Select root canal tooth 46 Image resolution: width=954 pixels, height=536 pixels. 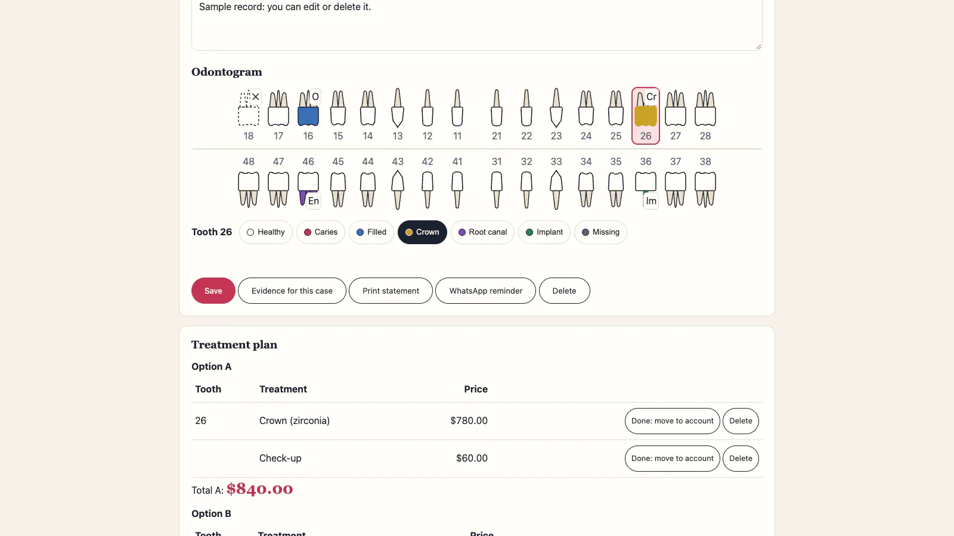(308, 182)
